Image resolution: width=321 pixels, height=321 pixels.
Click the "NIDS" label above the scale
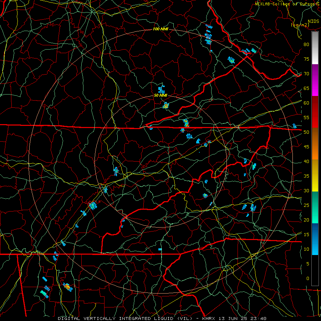tap(313, 21)
